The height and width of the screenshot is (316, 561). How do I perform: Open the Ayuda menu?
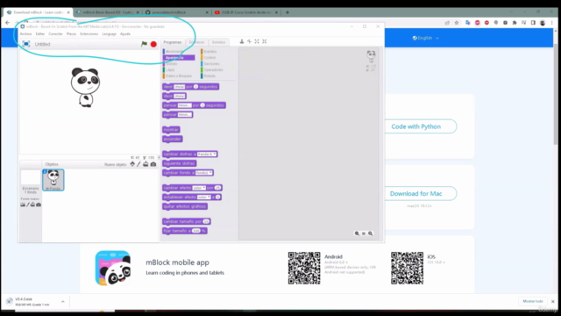125,34
